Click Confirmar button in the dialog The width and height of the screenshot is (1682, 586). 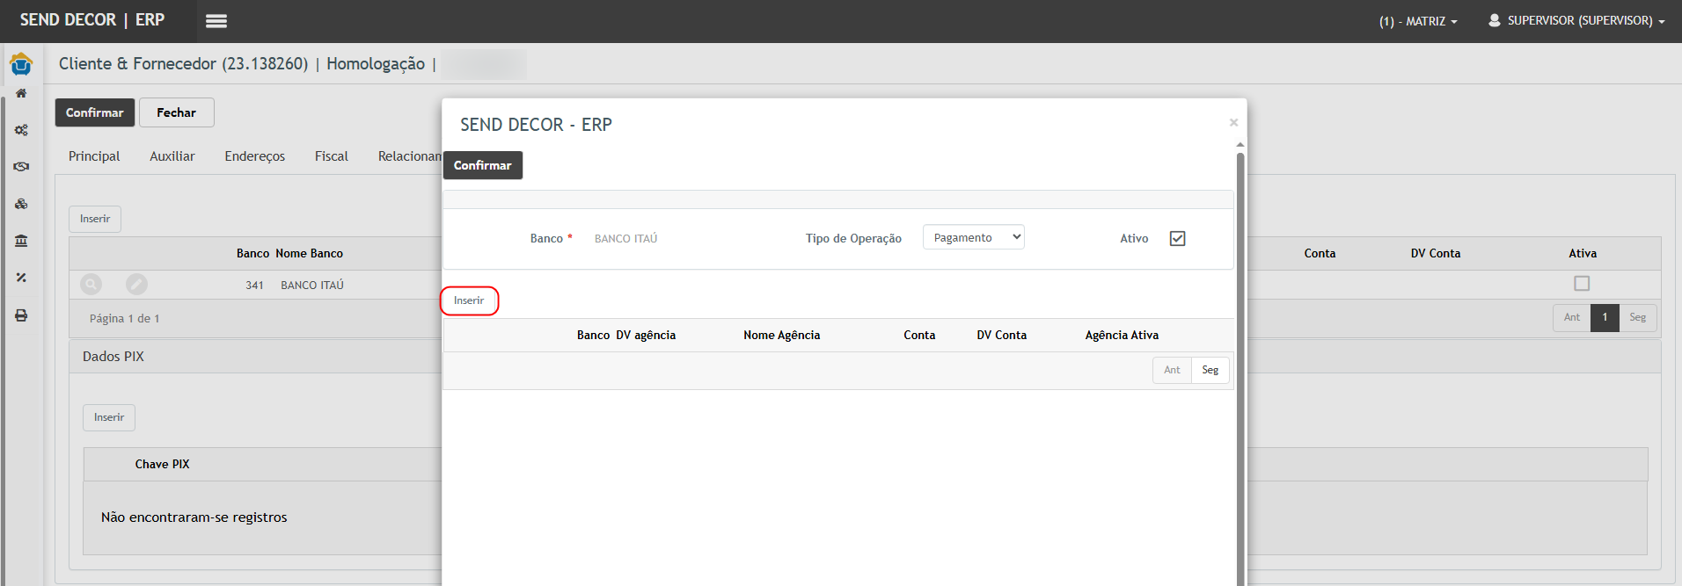point(483,165)
